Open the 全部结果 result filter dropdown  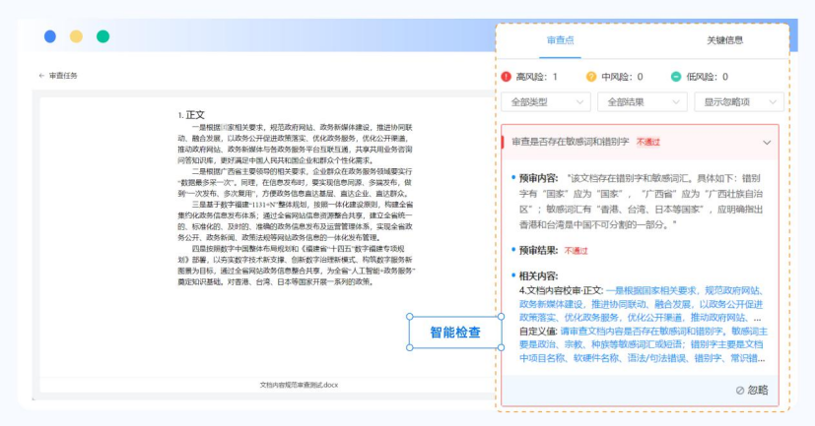642,101
